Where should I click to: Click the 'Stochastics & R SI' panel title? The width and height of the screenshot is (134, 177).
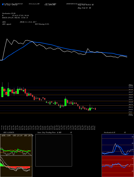point(115,132)
